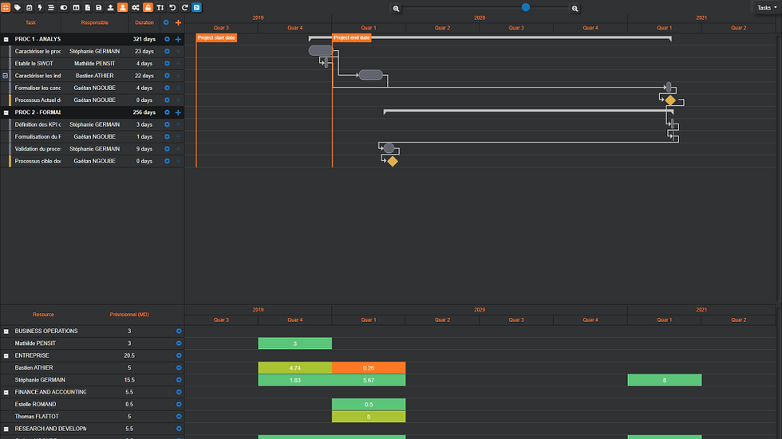Collapse FINANCE AND ACCOUNTING resource group
This screenshot has height=439, width=782.
tap(6, 393)
